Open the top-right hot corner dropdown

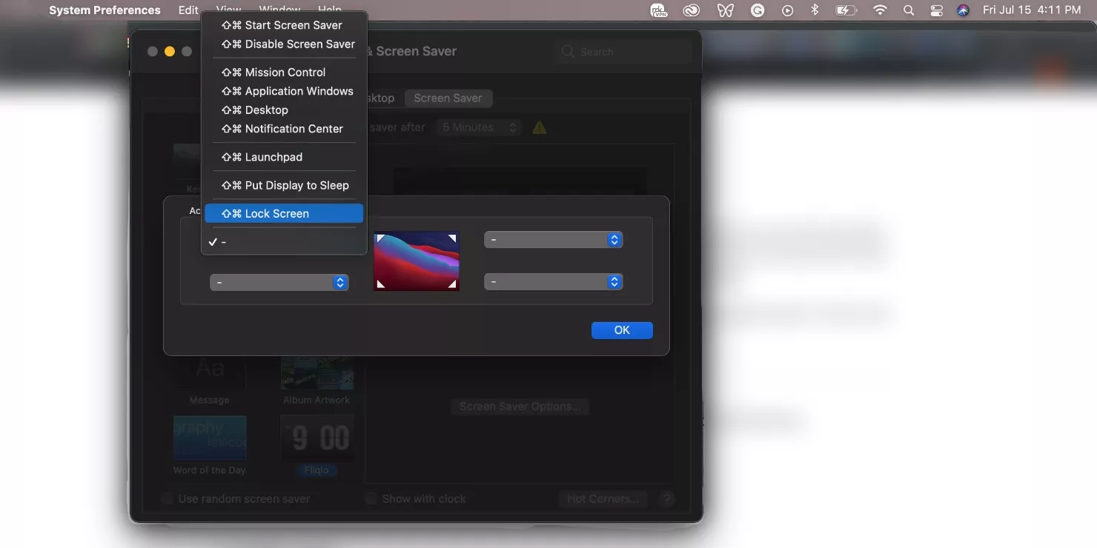[x=553, y=239]
